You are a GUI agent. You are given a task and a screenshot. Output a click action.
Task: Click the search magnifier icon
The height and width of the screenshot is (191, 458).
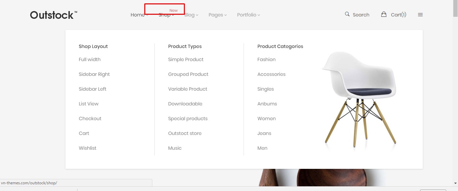(347, 14)
